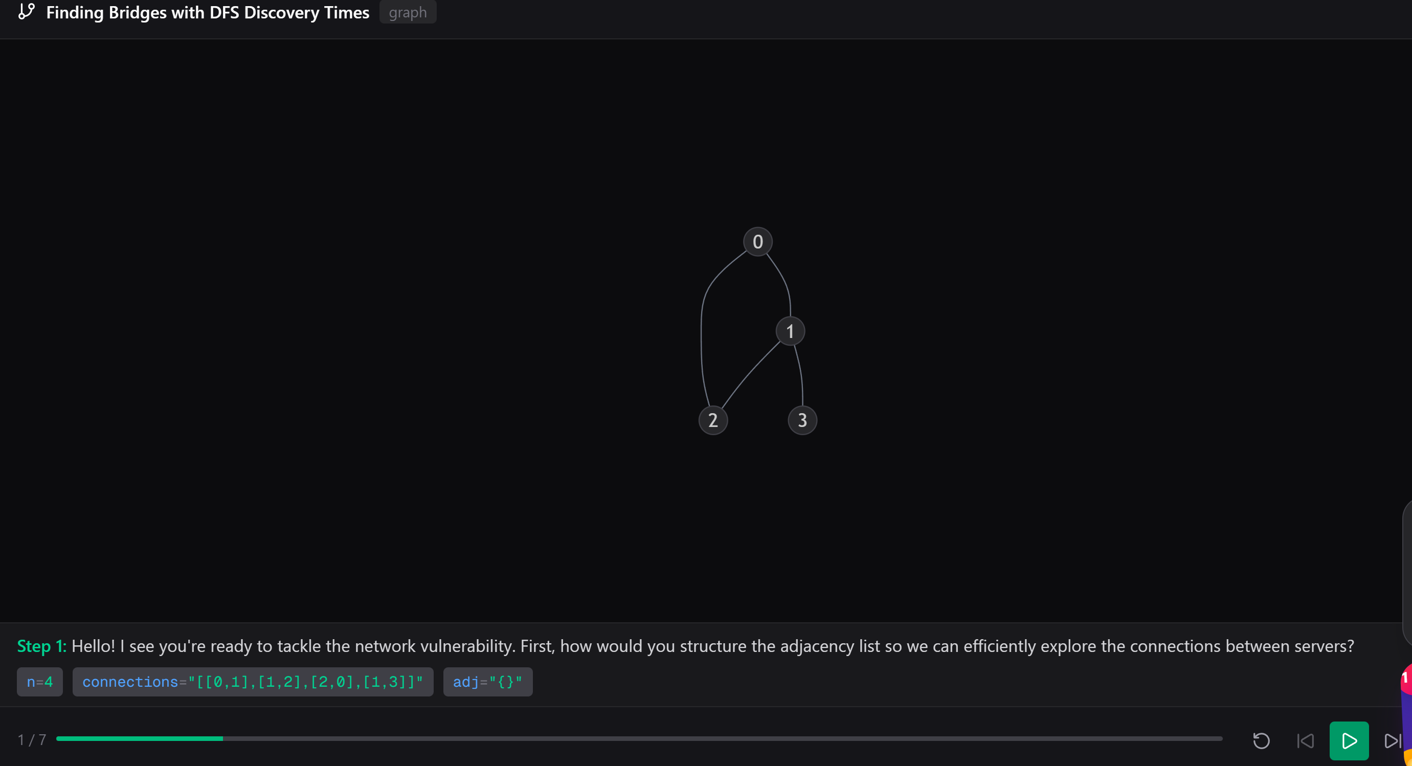This screenshot has width=1412, height=766.
Task: Click the adj="{}" variable chip
Action: [487, 682]
